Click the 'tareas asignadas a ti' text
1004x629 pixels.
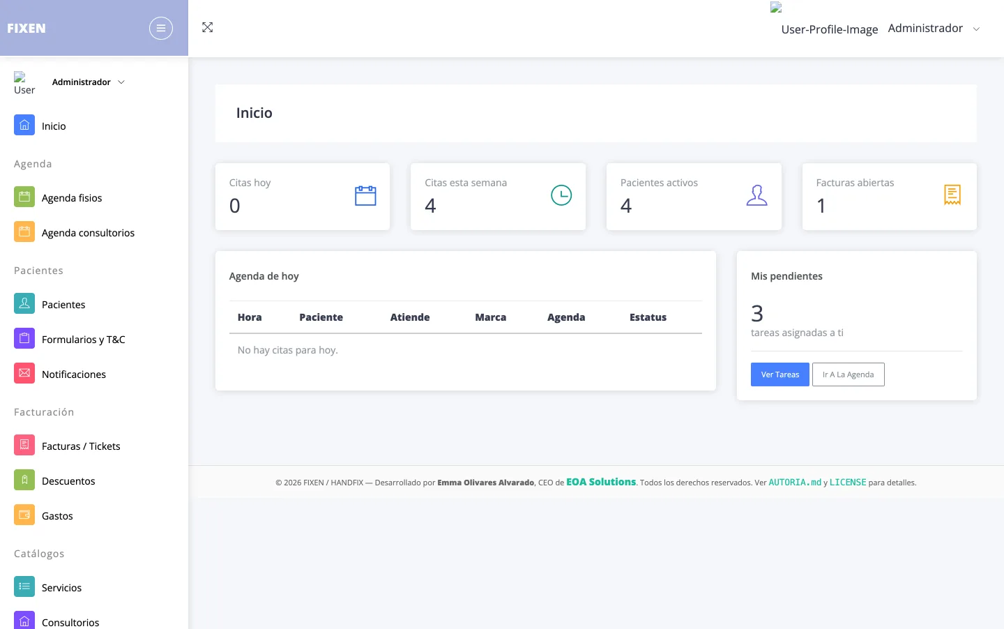pyautogui.click(x=797, y=333)
